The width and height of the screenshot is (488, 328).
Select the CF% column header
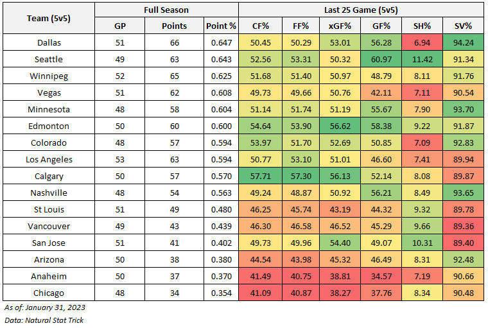[x=261, y=26]
